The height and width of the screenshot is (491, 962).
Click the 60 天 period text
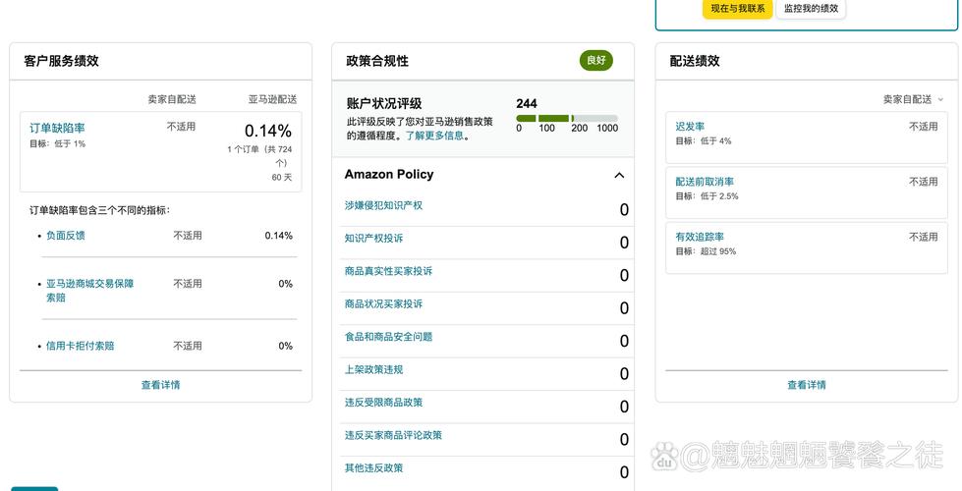(282, 177)
